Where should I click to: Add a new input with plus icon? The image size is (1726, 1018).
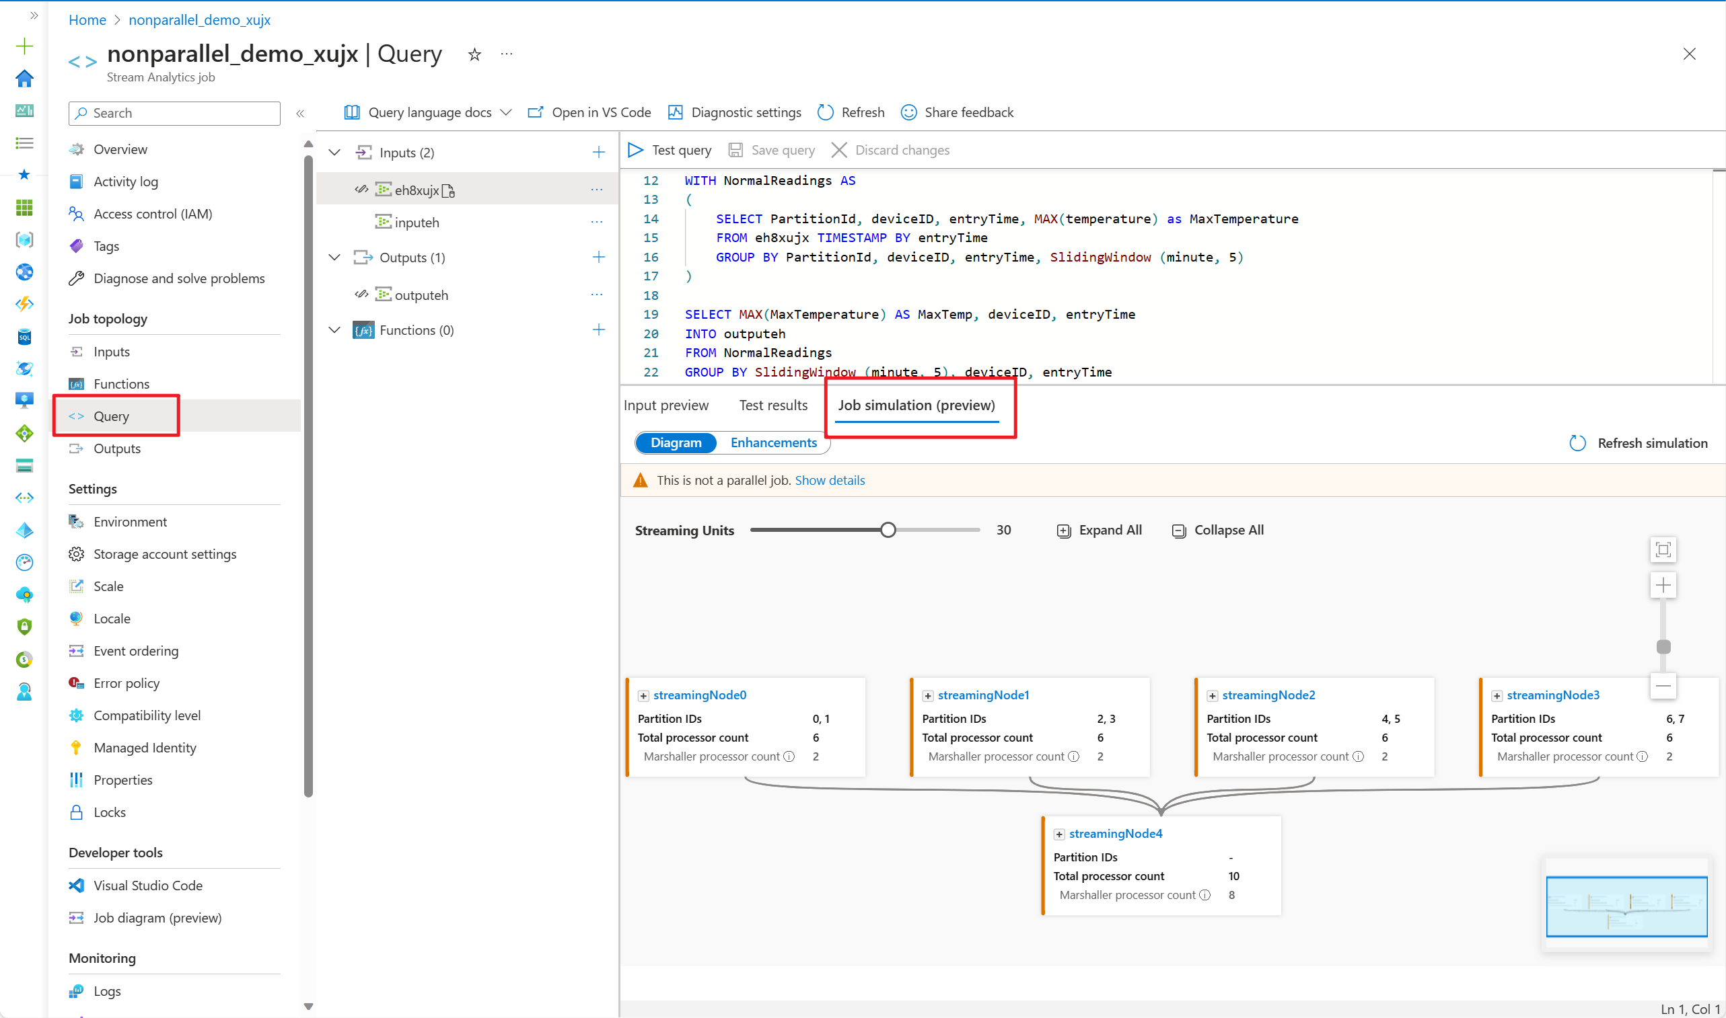pos(598,152)
